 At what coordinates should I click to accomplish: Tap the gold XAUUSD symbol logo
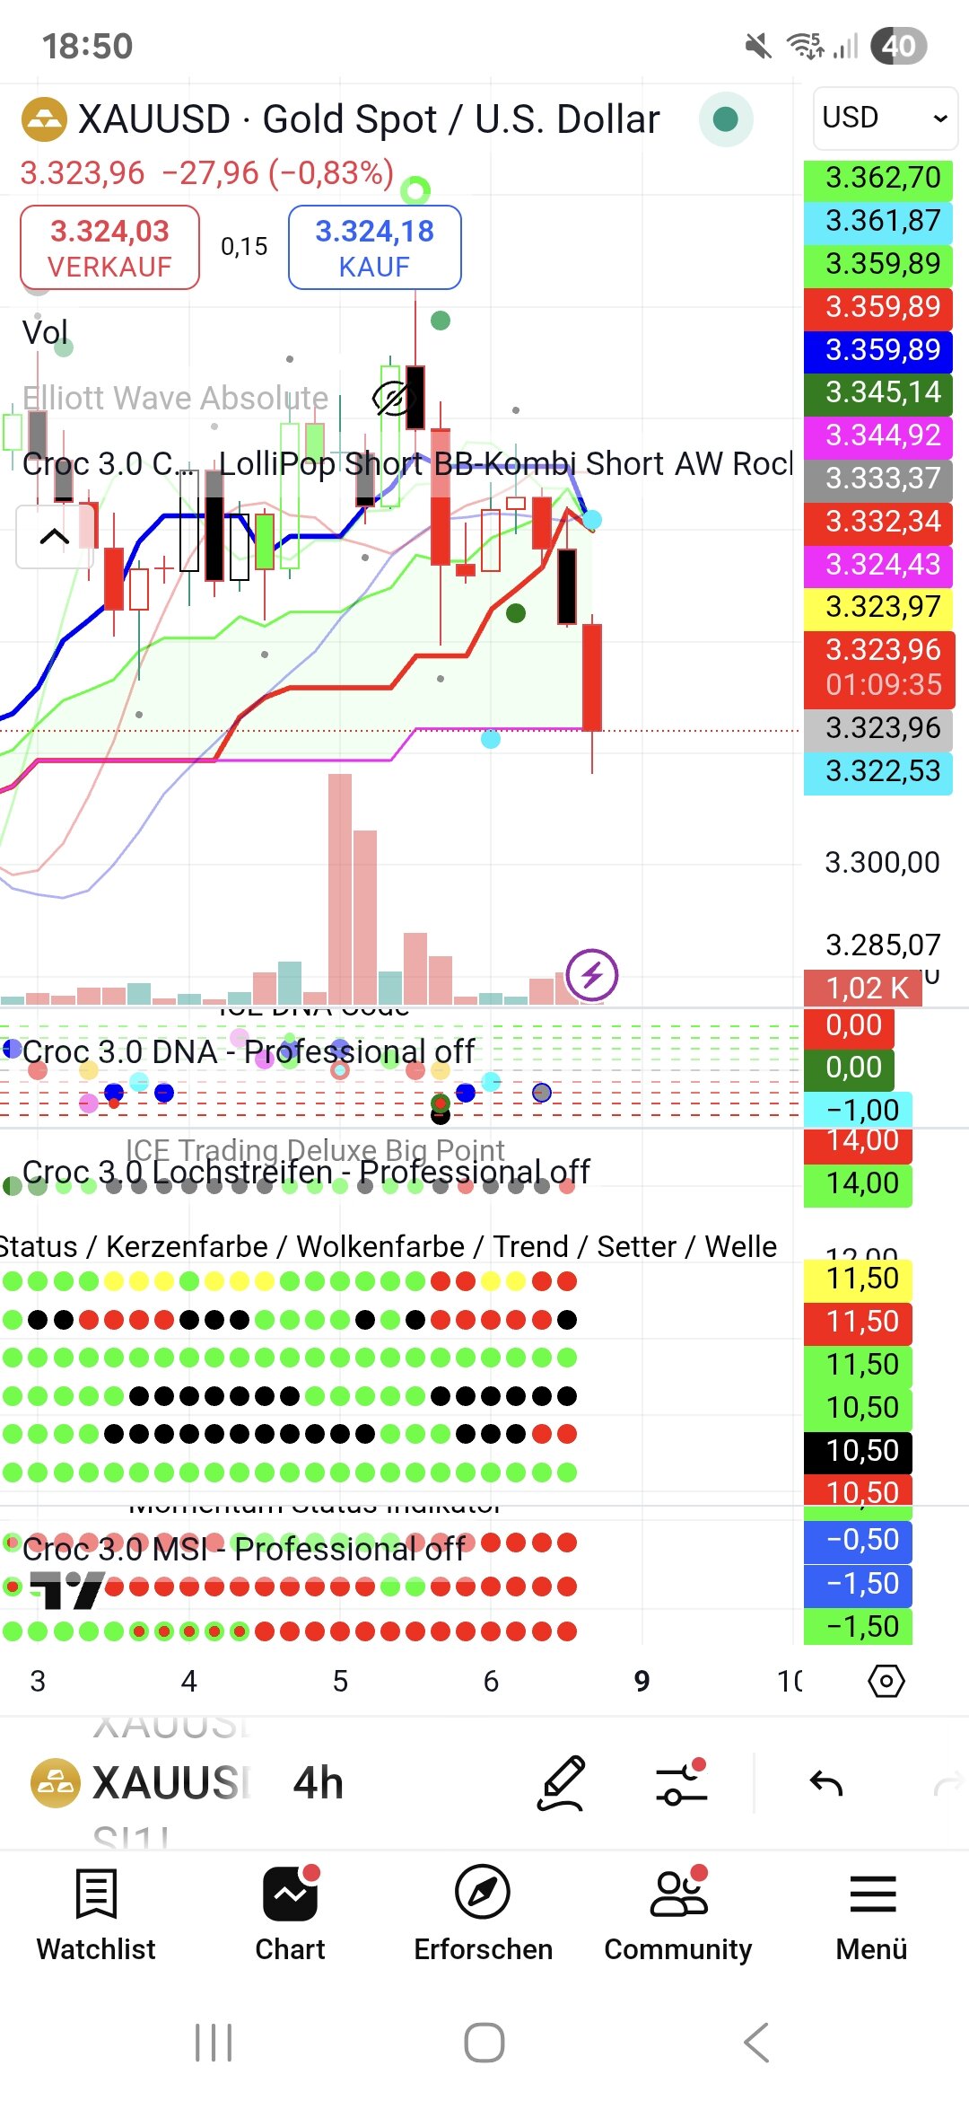pyautogui.click(x=44, y=119)
